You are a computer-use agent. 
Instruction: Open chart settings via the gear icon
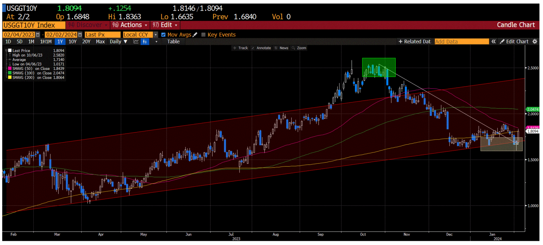535,41
